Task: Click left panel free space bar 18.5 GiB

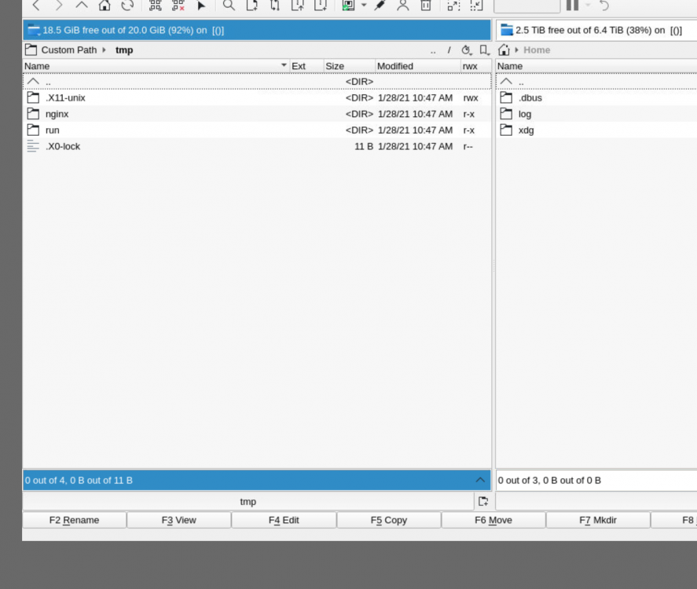Action: (257, 30)
